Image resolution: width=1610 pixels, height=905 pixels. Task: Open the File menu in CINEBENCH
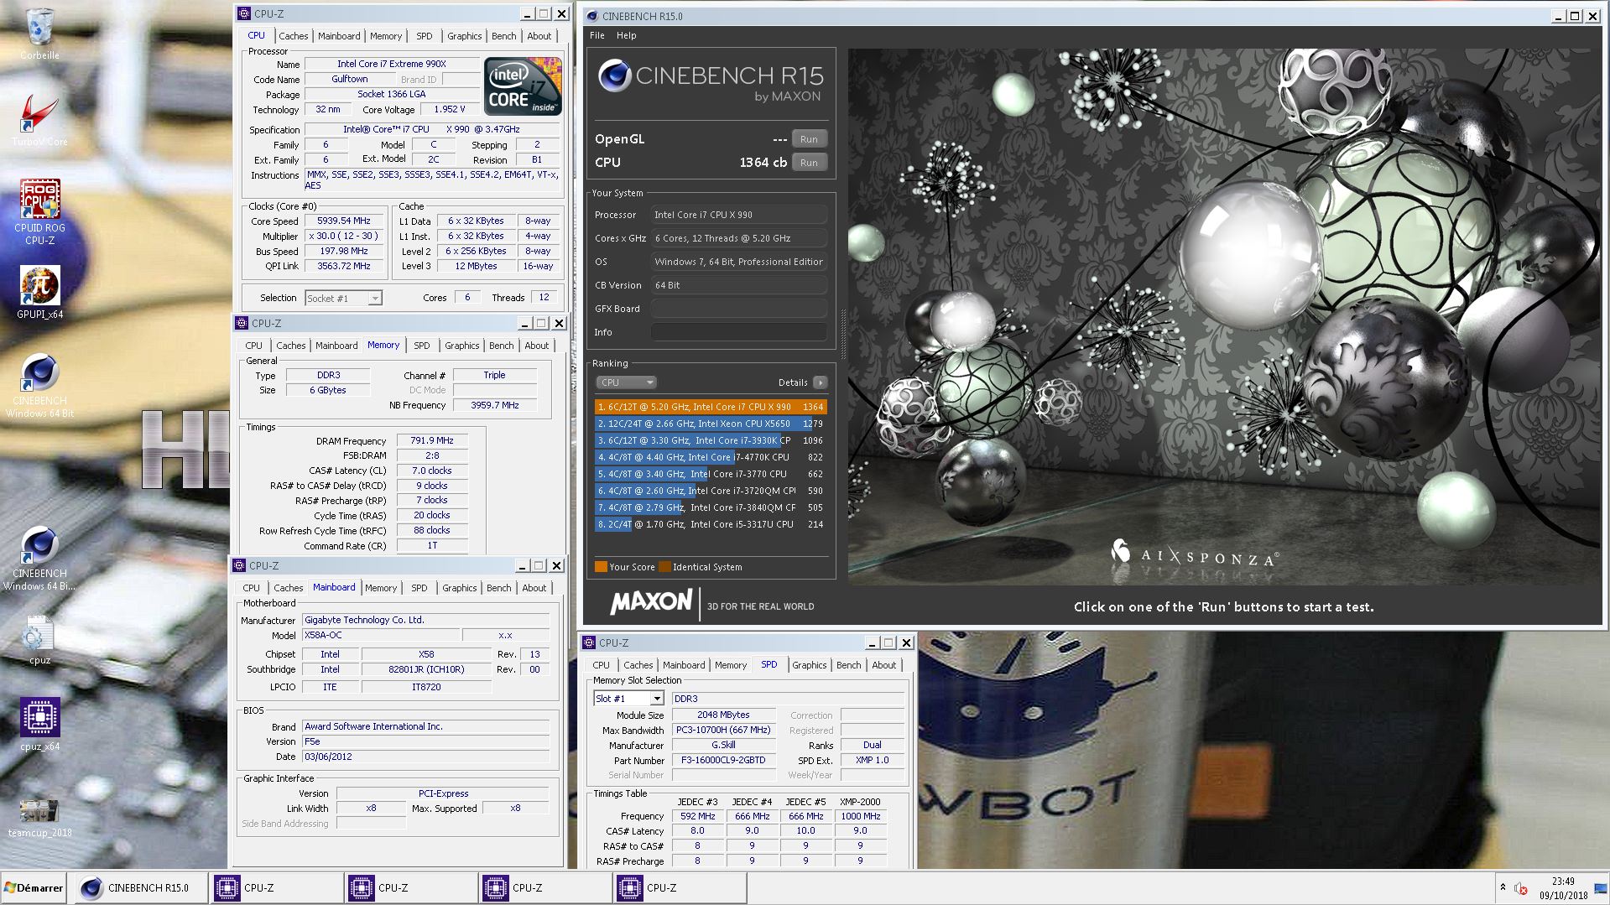pyautogui.click(x=597, y=35)
